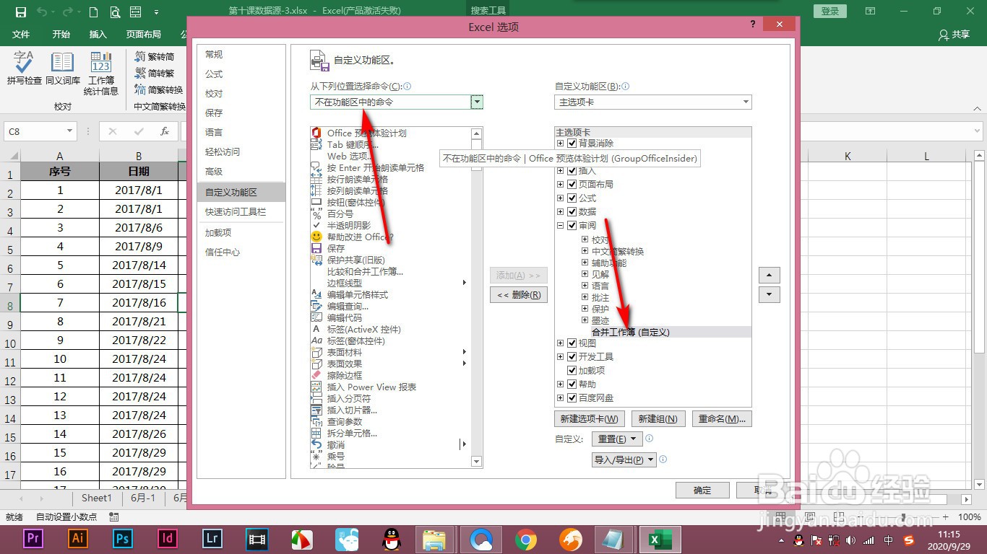Uncheck the 数据 tab checkbox
The width and height of the screenshot is (987, 554).
tap(572, 211)
